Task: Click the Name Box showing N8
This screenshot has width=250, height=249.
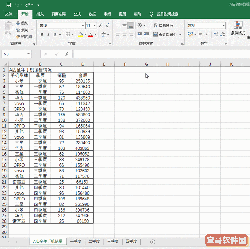Action: 16,54
